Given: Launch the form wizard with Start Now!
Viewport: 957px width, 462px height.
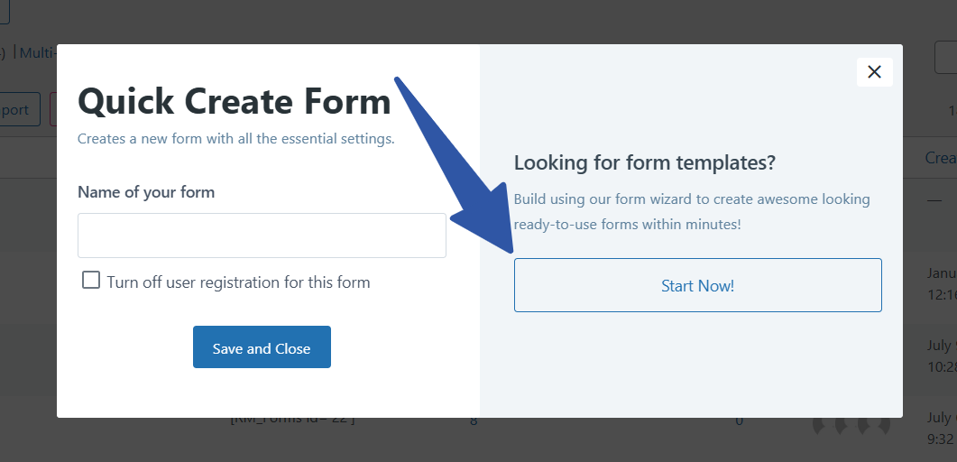Looking at the screenshot, I should click(697, 285).
